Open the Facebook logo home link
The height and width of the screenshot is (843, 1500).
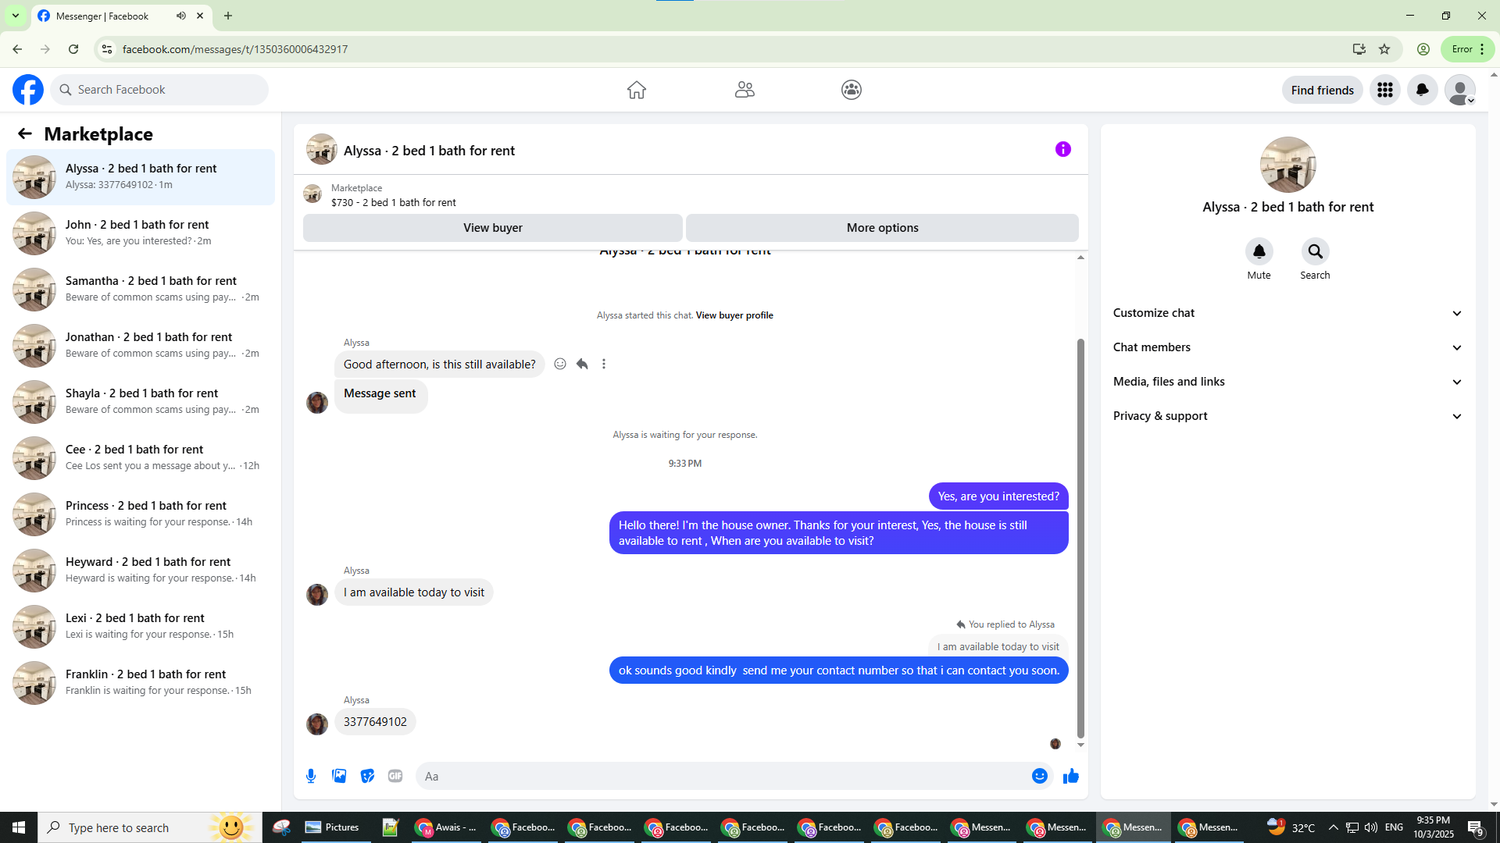coord(28,90)
